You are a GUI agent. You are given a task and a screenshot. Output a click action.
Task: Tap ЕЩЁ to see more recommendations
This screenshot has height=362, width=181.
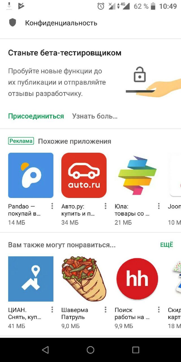(167, 245)
